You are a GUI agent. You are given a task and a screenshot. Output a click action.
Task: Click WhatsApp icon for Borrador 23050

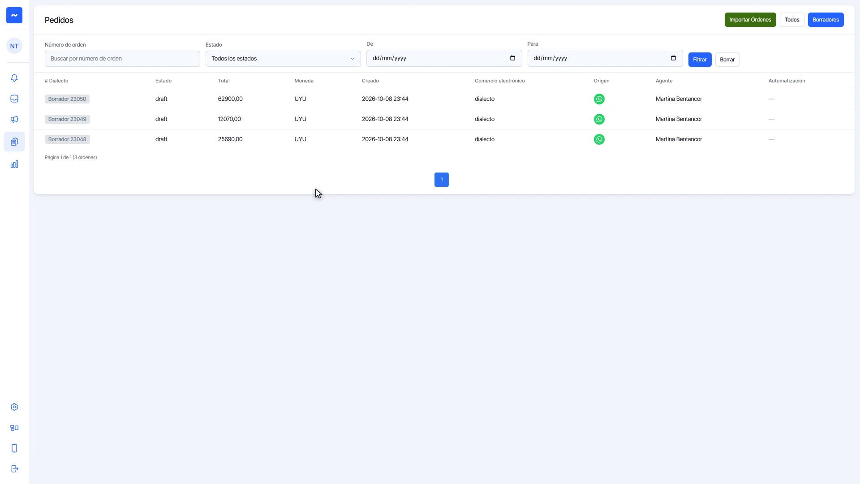[x=599, y=99]
